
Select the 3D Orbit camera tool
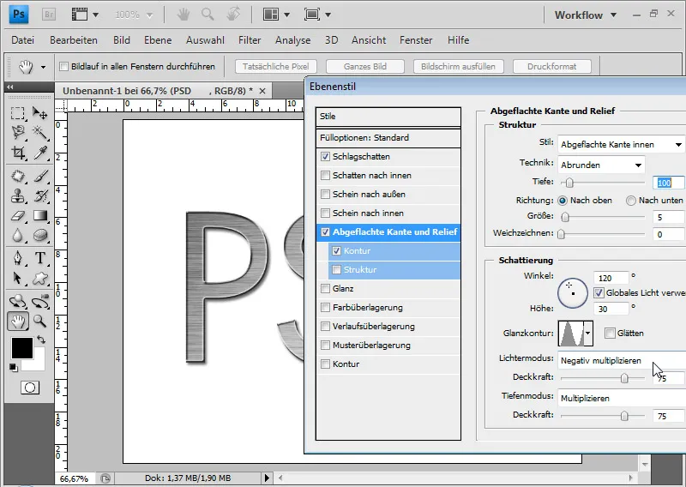pos(39,301)
